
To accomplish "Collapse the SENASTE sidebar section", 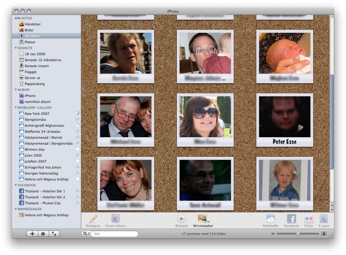I will (16, 48).
